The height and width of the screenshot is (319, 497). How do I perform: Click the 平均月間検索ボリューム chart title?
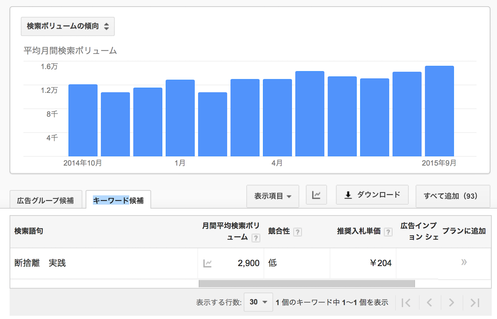click(70, 51)
